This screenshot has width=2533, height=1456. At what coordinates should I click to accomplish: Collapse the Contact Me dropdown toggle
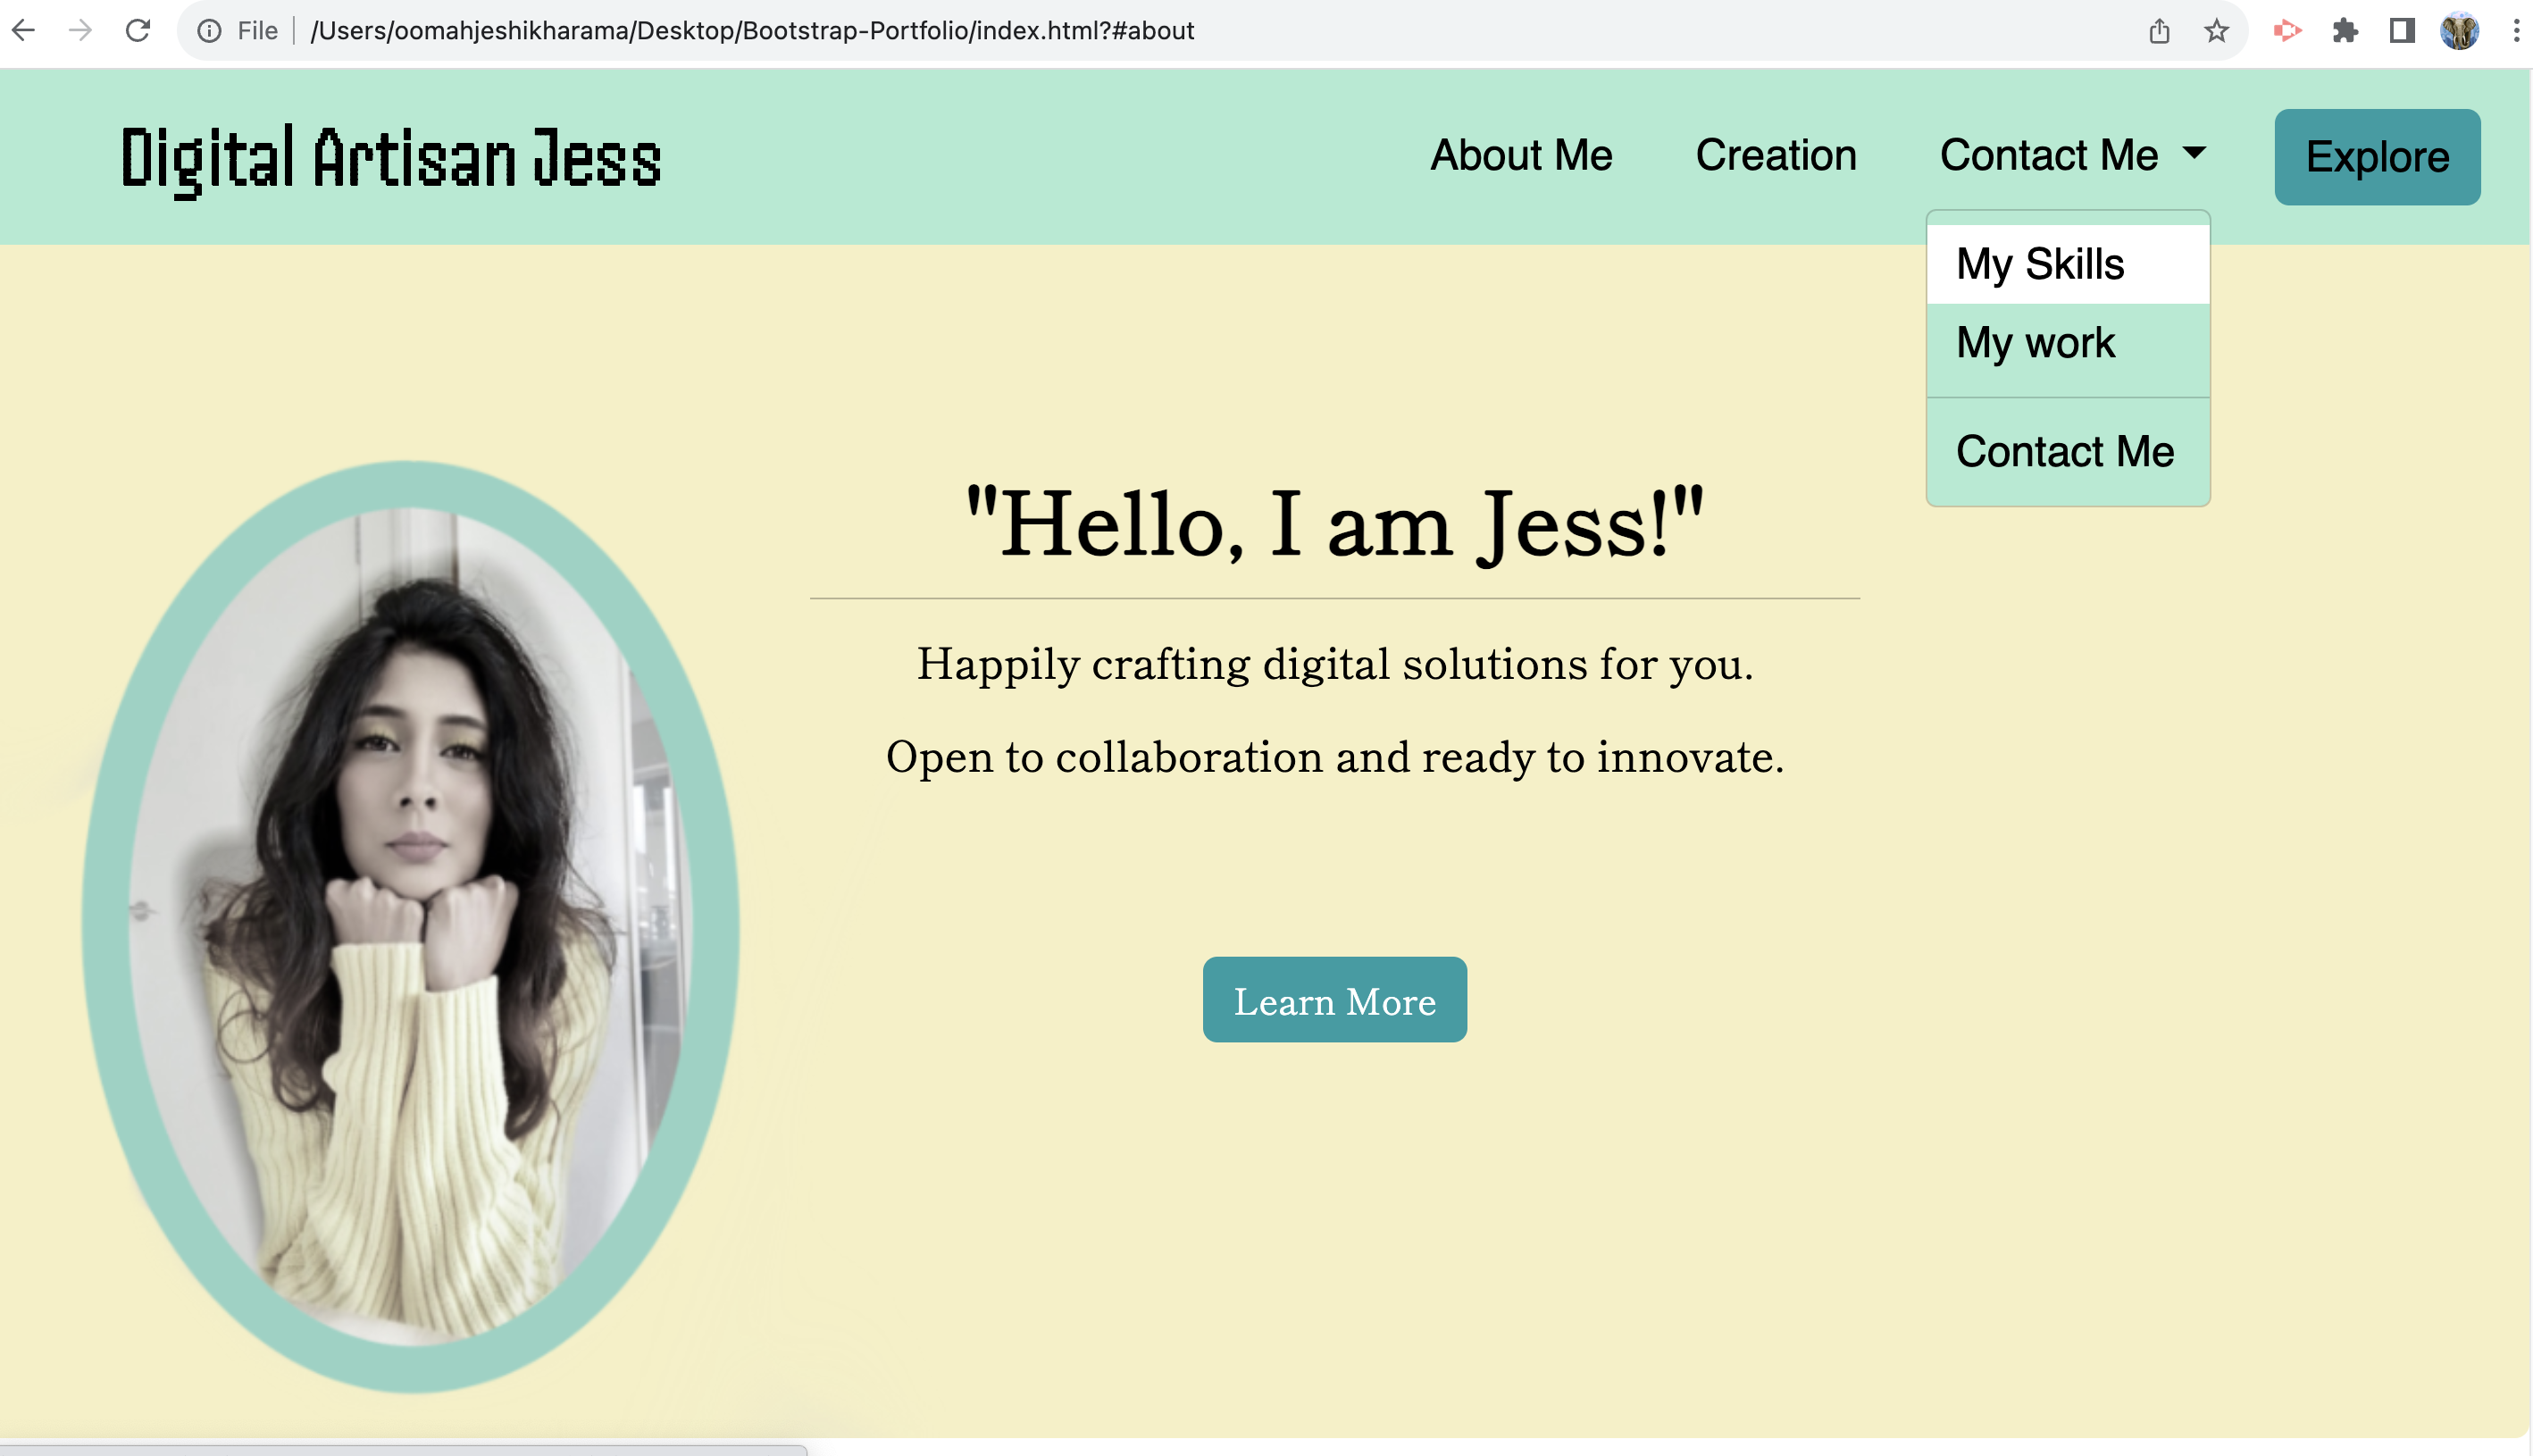click(x=2072, y=155)
